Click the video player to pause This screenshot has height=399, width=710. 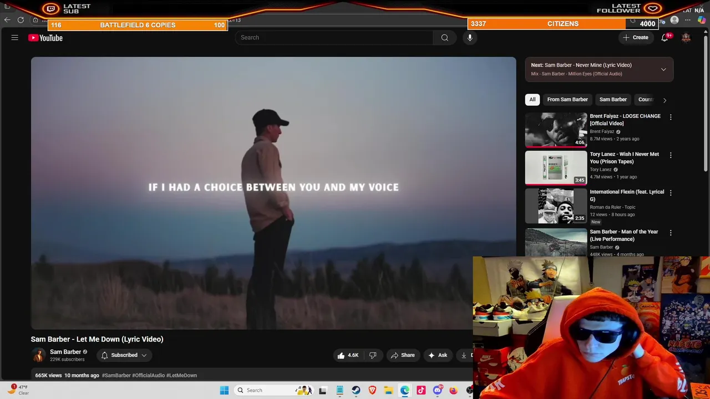(273, 193)
